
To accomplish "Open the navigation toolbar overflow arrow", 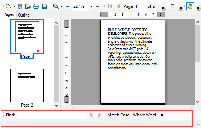I will coord(163,8).
